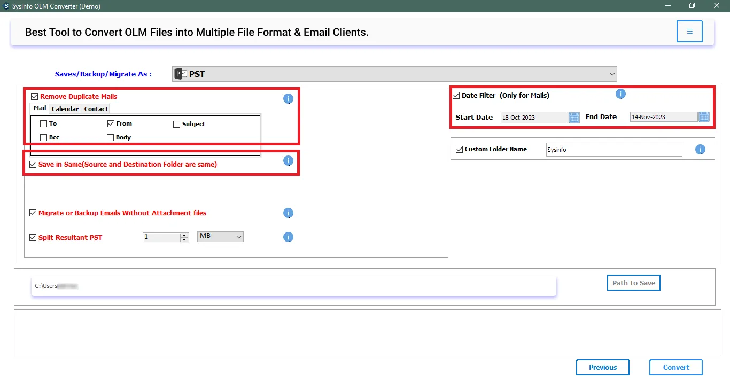Screen dimensions: 730x389
Task: Click info icon next to Custom Folder Name
Action: [700, 150]
